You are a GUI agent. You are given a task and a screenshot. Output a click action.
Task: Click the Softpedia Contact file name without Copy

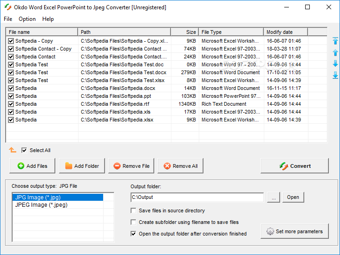click(x=35, y=57)
